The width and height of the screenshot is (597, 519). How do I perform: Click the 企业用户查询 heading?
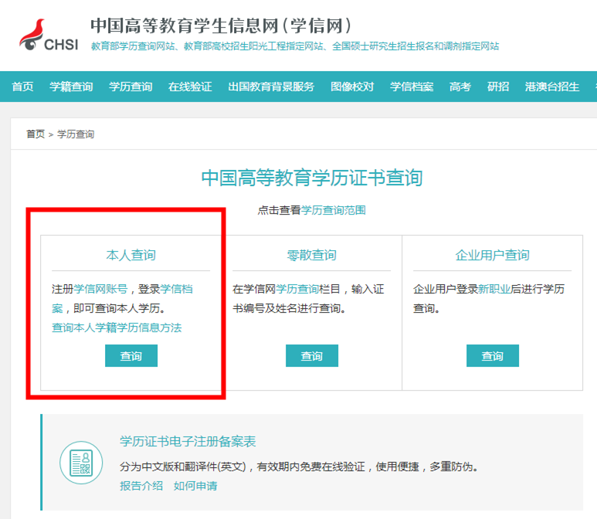click(492, 255)
